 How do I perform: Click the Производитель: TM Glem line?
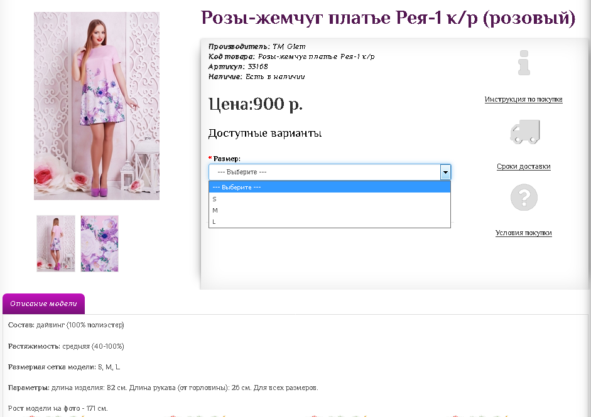(257, 46)
